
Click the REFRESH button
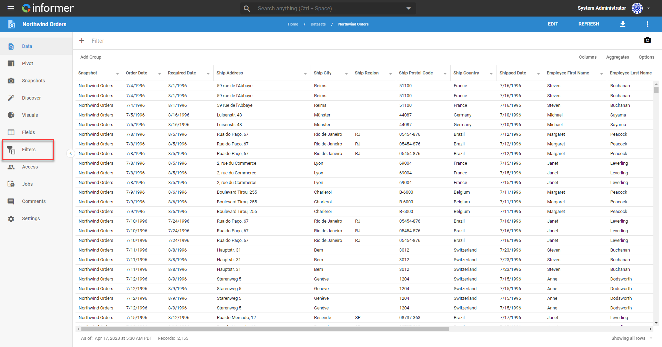coord(589,24)
